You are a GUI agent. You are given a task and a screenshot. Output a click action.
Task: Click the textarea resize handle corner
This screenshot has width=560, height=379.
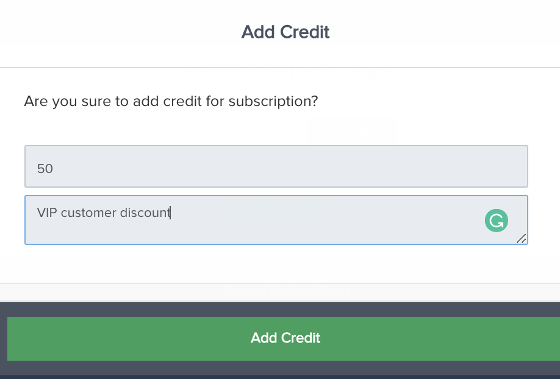pos(522,238)
